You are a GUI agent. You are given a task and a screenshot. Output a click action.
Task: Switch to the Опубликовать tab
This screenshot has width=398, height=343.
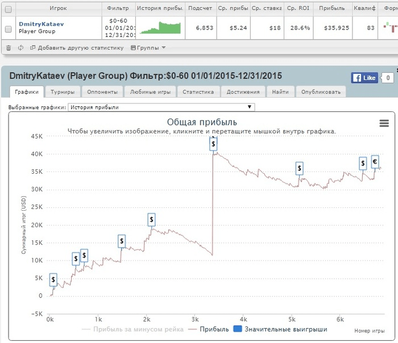(x=321, y=92)
